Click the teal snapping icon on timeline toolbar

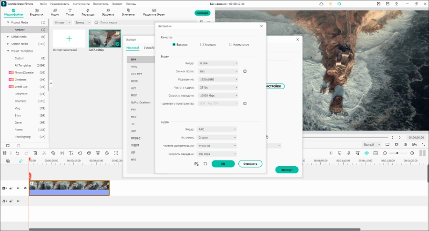click(367, 153)
